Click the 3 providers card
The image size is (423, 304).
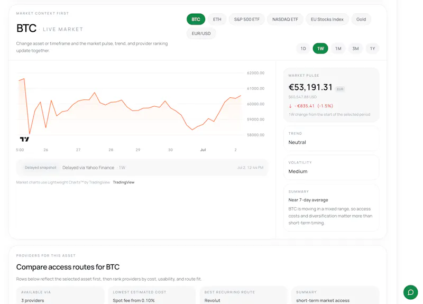(60, 296)
